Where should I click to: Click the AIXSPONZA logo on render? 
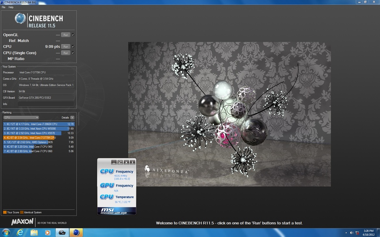point(167,170)
